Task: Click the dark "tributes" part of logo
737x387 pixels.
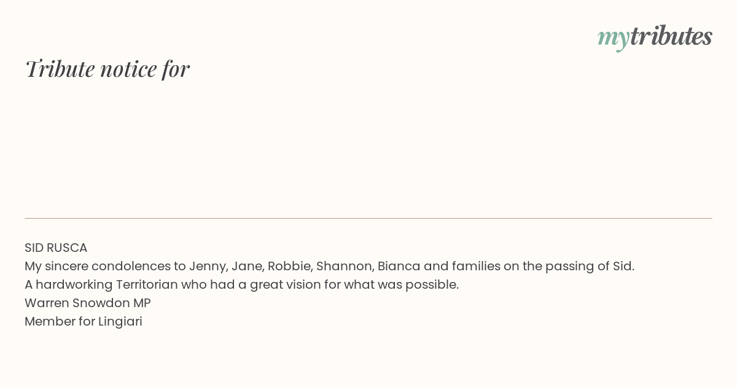Action: click(x=671, y=36)
